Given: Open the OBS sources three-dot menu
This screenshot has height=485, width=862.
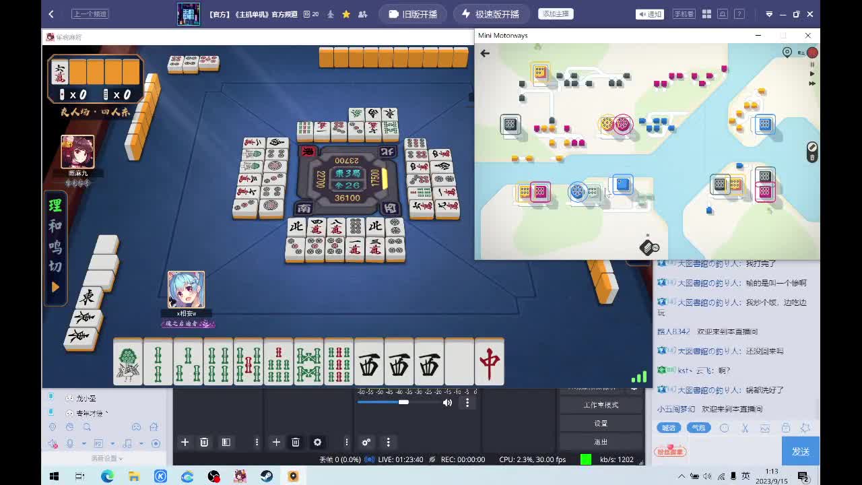Looking at the screenshot, I should coord(346,442).
